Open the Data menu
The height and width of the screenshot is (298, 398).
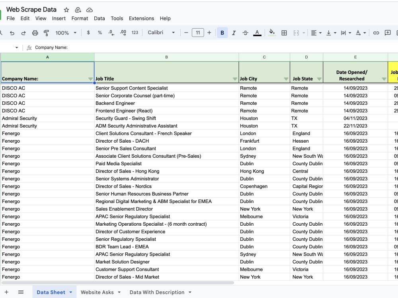(99, 18)
